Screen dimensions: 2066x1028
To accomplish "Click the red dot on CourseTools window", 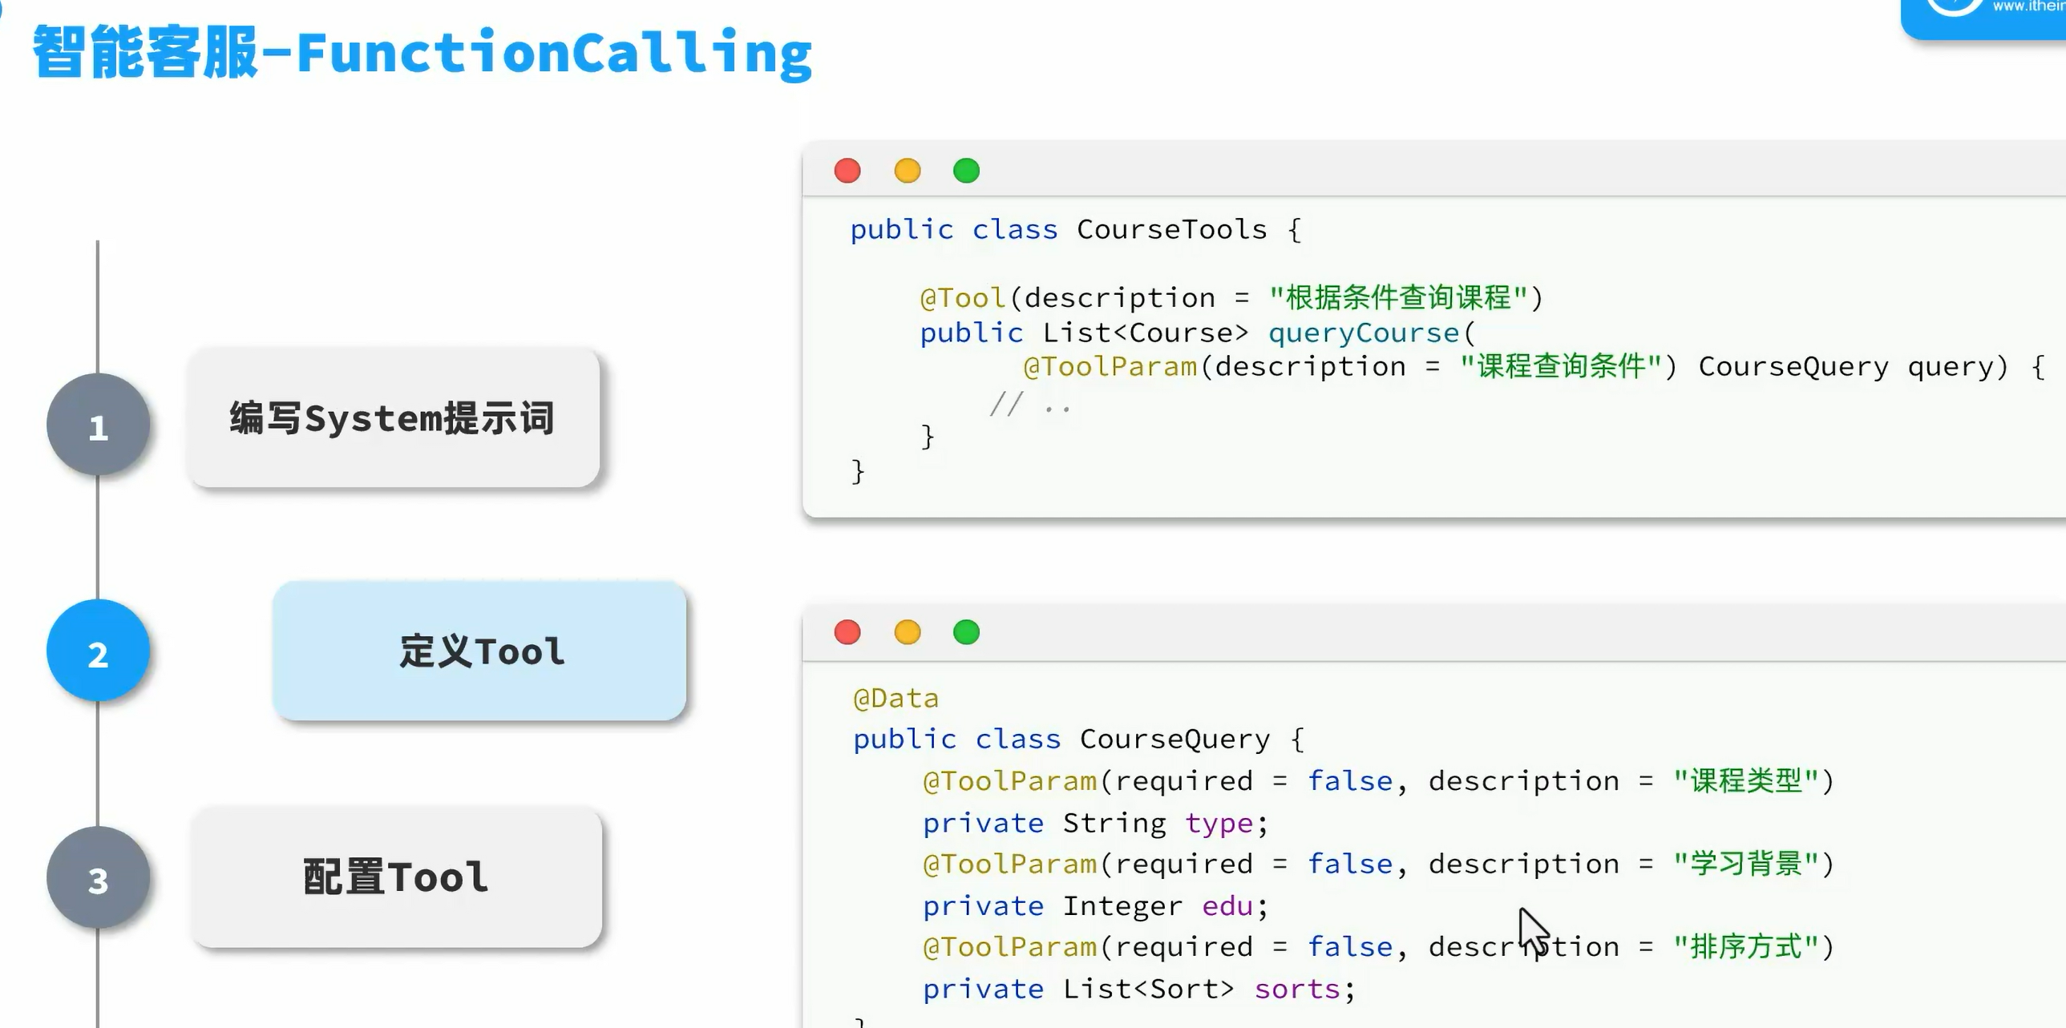I will (847, 171).
